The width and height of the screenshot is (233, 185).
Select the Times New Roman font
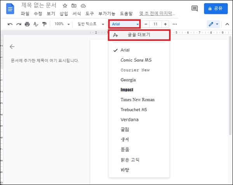[x=139, y=100]
